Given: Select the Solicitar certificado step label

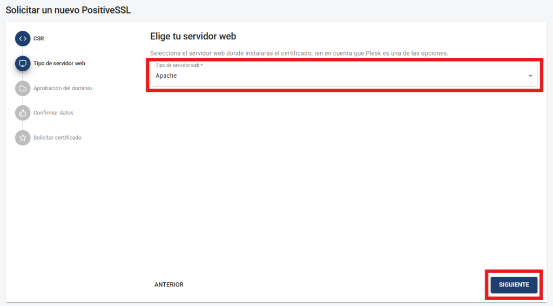Looking at the screenshot, I should 57,138.
